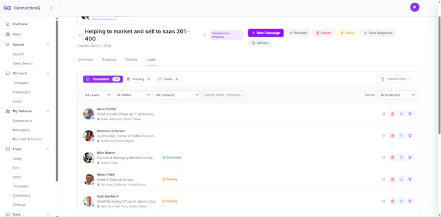Switch to the Analytics tab
441x217 pixels.
[x=109, y=59]
